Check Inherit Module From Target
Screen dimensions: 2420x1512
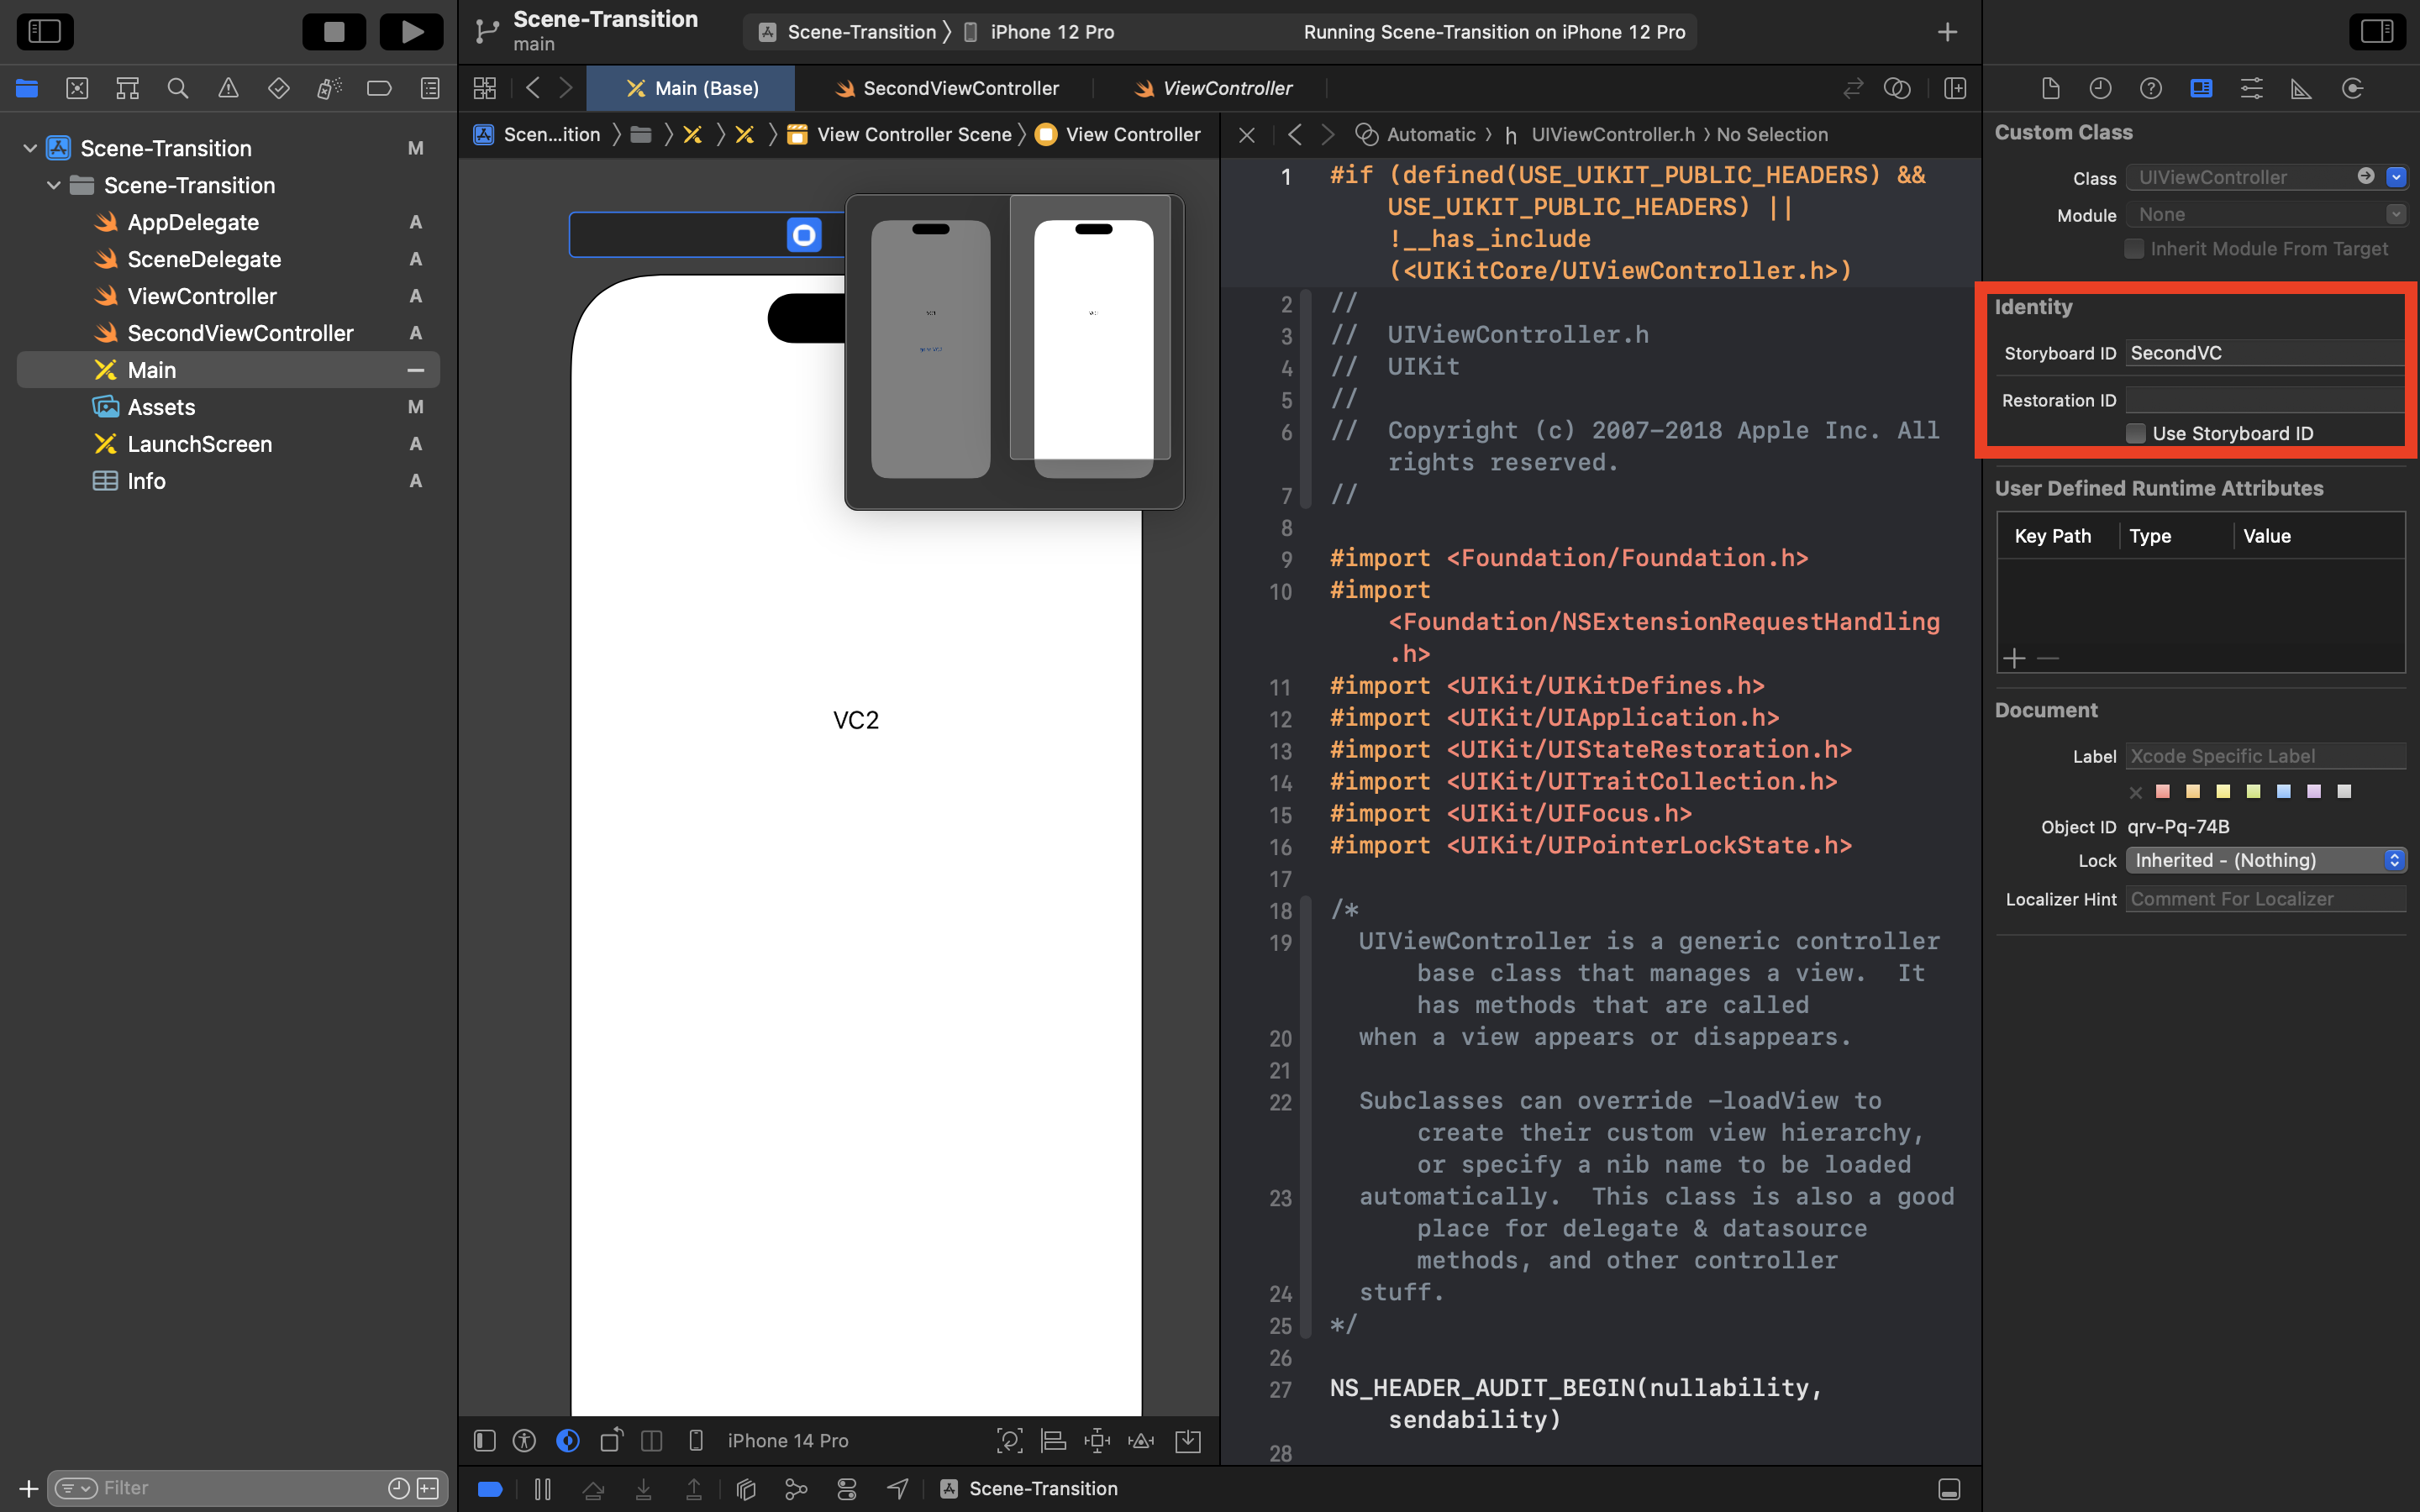2134,248
